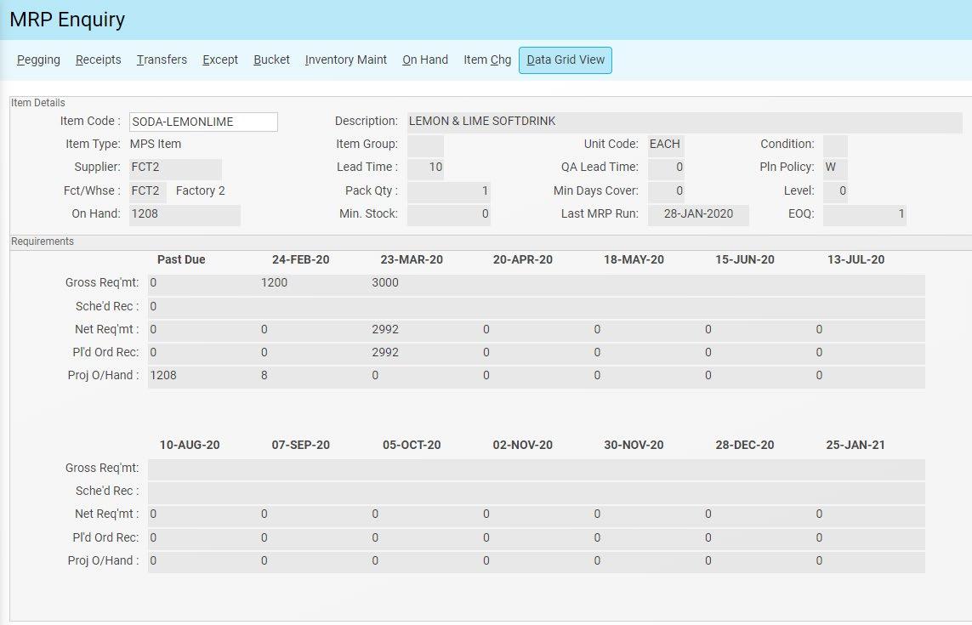Click Net Req'mt 2992 for 23-MAR-20
This screenshot has height=625, width=972.
pyautogui.click(x=385, y=329)
